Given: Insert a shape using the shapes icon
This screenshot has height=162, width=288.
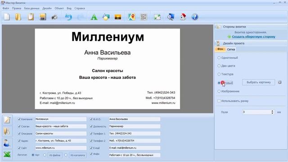Looking at the screenshot, I should coord(106,17).
